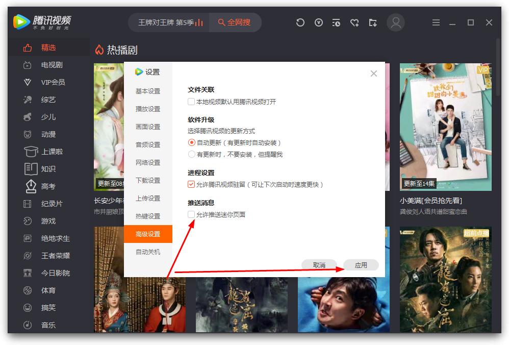
Task: Click the add-to-favorites heart icon
Action: (354, 22)
